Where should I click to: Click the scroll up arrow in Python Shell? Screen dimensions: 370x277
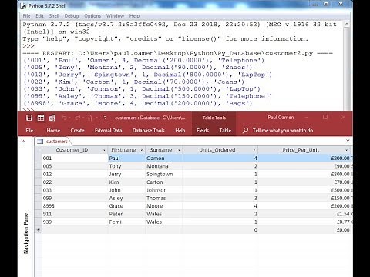tap(347, 25)
